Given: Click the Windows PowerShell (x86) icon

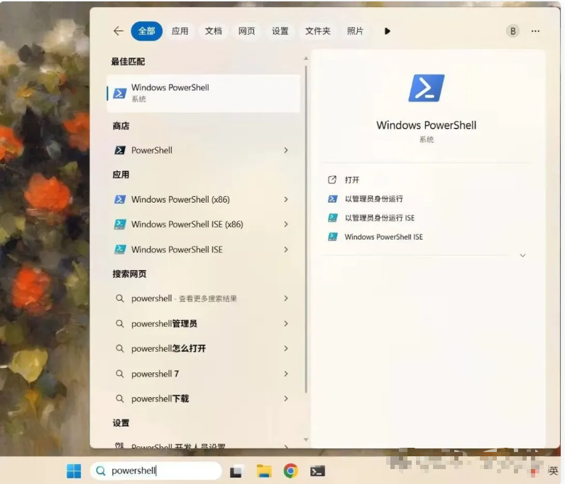Looking at the screenshot, I should pos(120,199).
